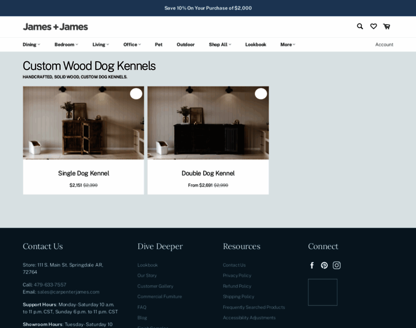Visit the Pinterest page icon
416x328 pixels.
click(324, 265)
